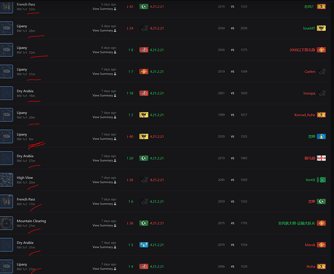This screenshot has width=334, height=274.
Task: Click the England flag icon beside opponent
Action: coord(321,158)
